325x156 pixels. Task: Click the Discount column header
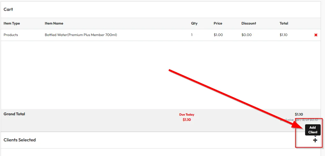coord(248,23)
